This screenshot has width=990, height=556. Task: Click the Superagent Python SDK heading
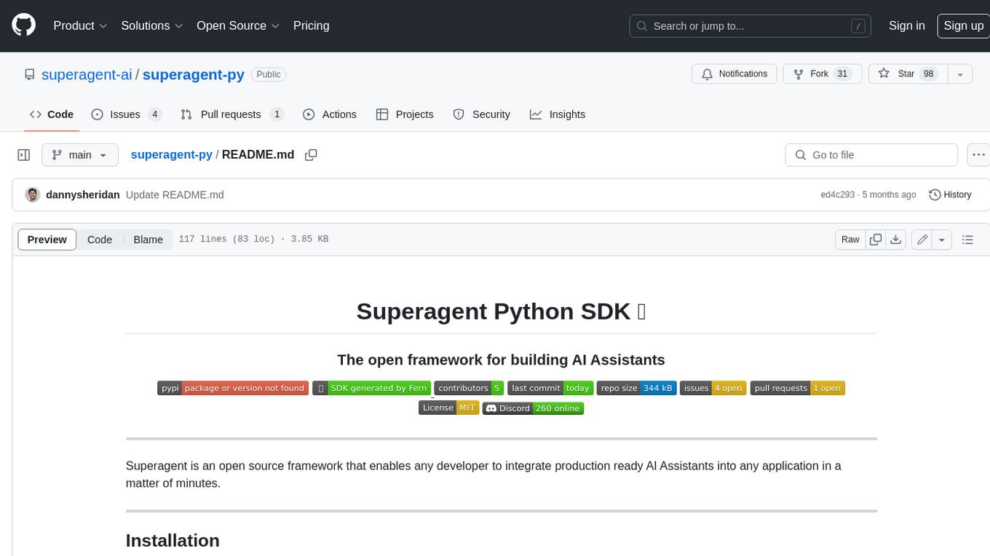click(x=501, y=311)
